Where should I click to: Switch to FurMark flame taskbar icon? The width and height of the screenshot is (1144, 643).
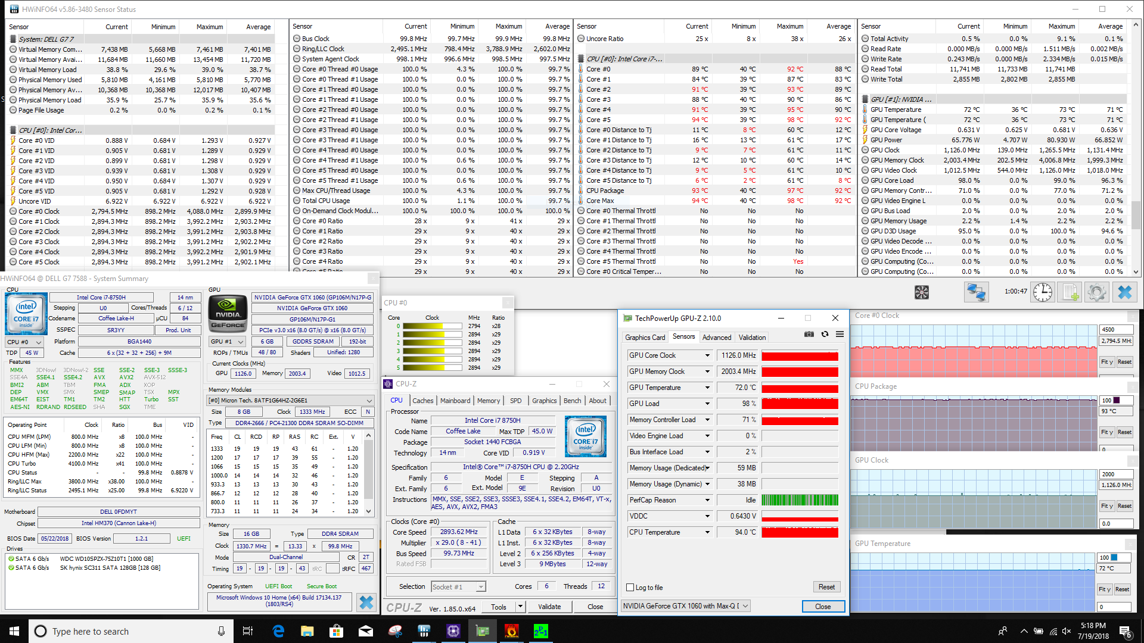(512, 631)
